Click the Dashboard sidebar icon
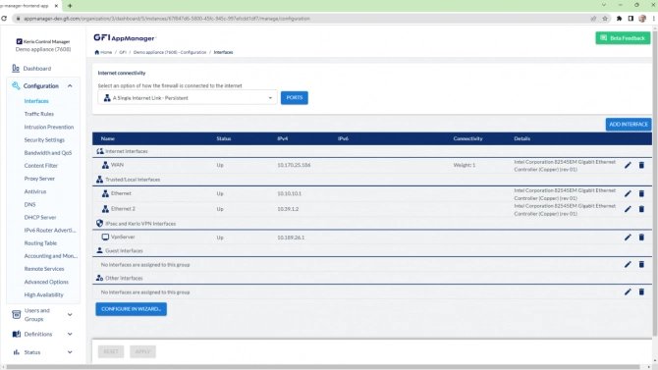Screen dimensions: 658x370 (16, 68)
